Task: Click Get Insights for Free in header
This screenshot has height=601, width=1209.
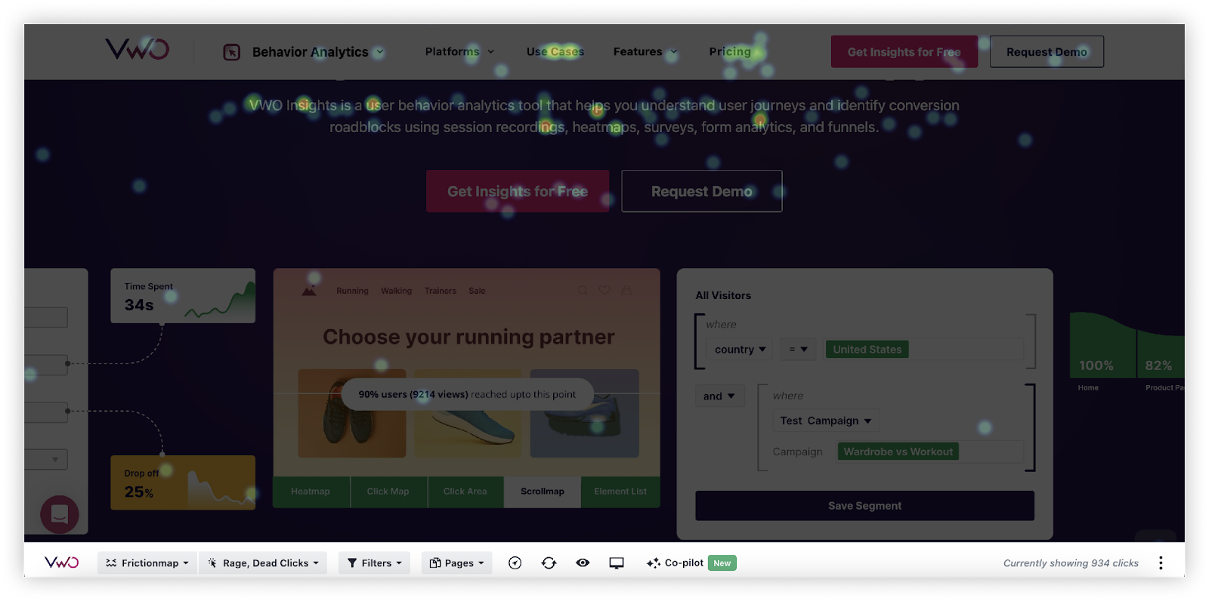Action: coord(904,52)
